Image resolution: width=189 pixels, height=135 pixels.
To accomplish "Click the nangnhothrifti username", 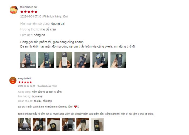I will (x=25, y=78).
